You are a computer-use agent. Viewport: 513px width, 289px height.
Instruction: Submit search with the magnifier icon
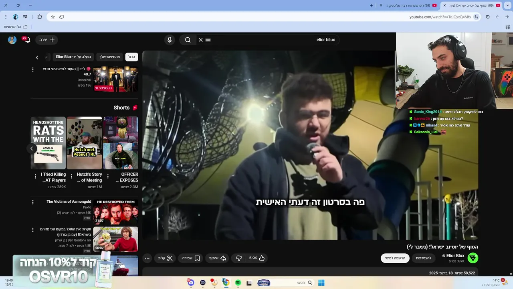coord(188,40)
